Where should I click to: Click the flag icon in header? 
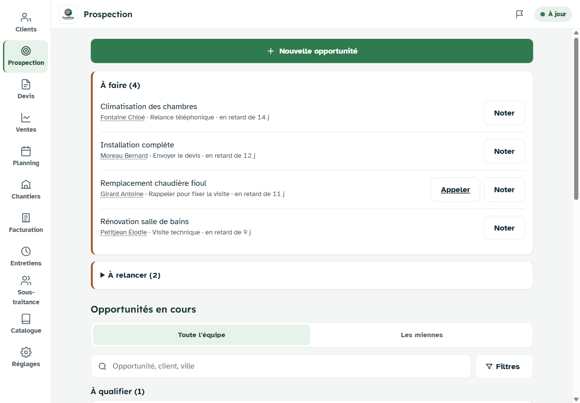[x=520, y=14]
